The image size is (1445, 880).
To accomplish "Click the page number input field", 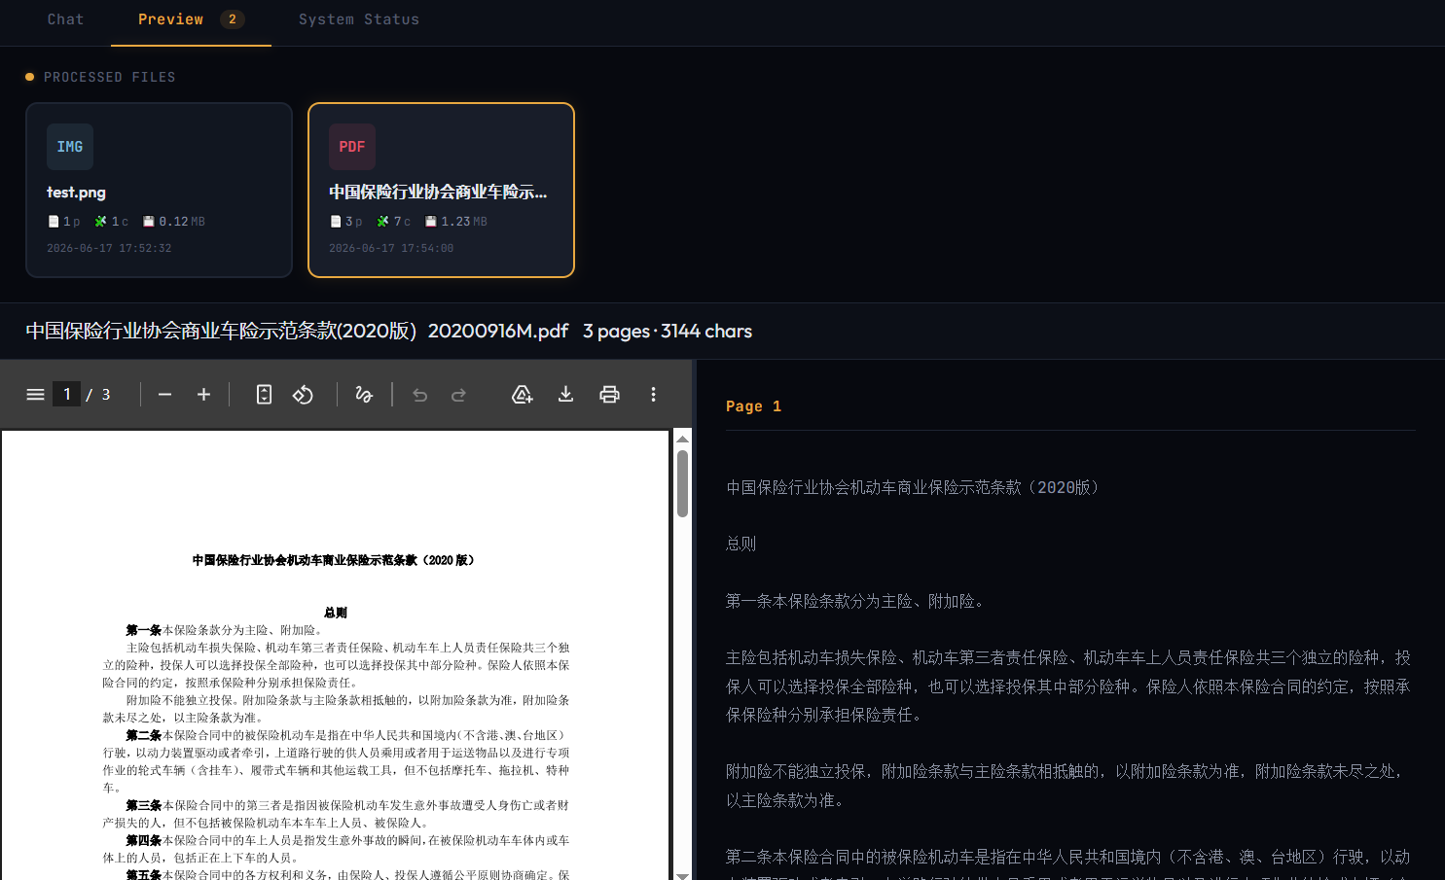I will 66,394.
